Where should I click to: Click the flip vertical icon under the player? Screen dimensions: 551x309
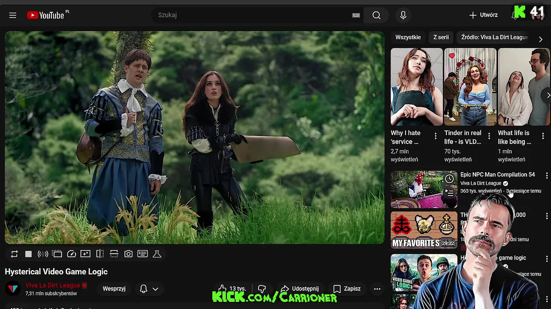(x=114, y=254)
